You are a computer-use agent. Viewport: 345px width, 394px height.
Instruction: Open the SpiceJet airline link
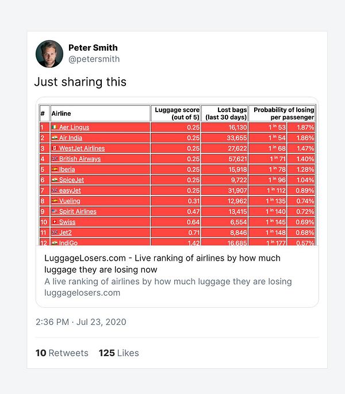tap(72, 180)
